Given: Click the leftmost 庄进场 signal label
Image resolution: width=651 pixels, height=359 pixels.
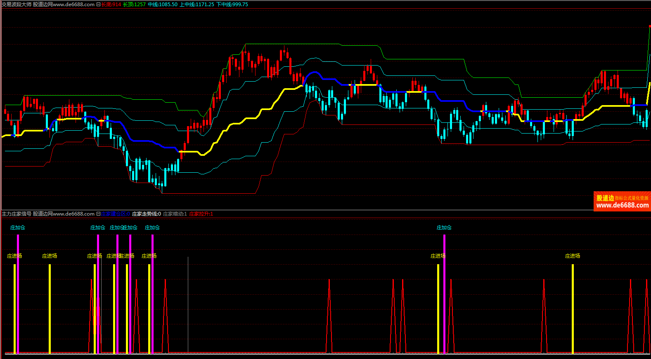Looking at the screenshot, I should coord(14,256).
